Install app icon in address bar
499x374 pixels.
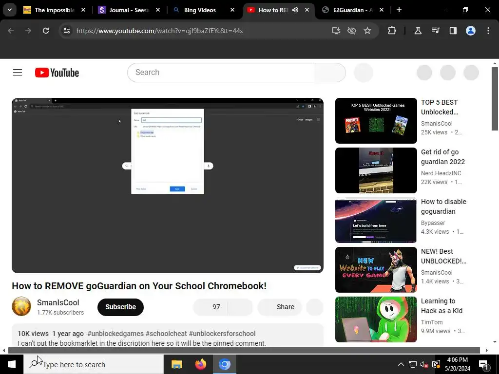coord(336,31)
